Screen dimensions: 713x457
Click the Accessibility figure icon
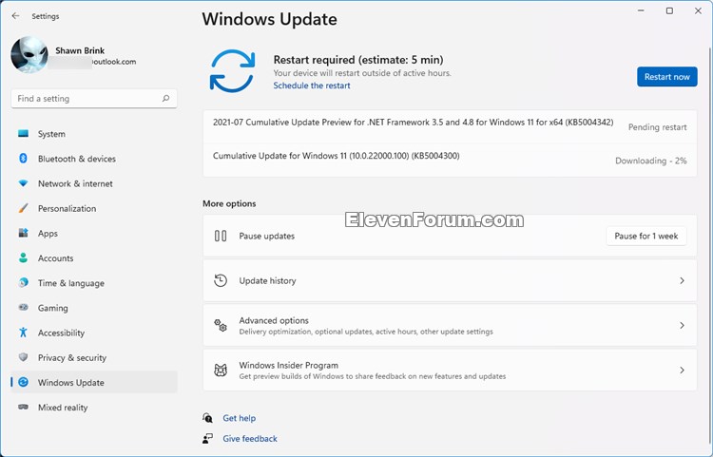(x=23, y=333)
